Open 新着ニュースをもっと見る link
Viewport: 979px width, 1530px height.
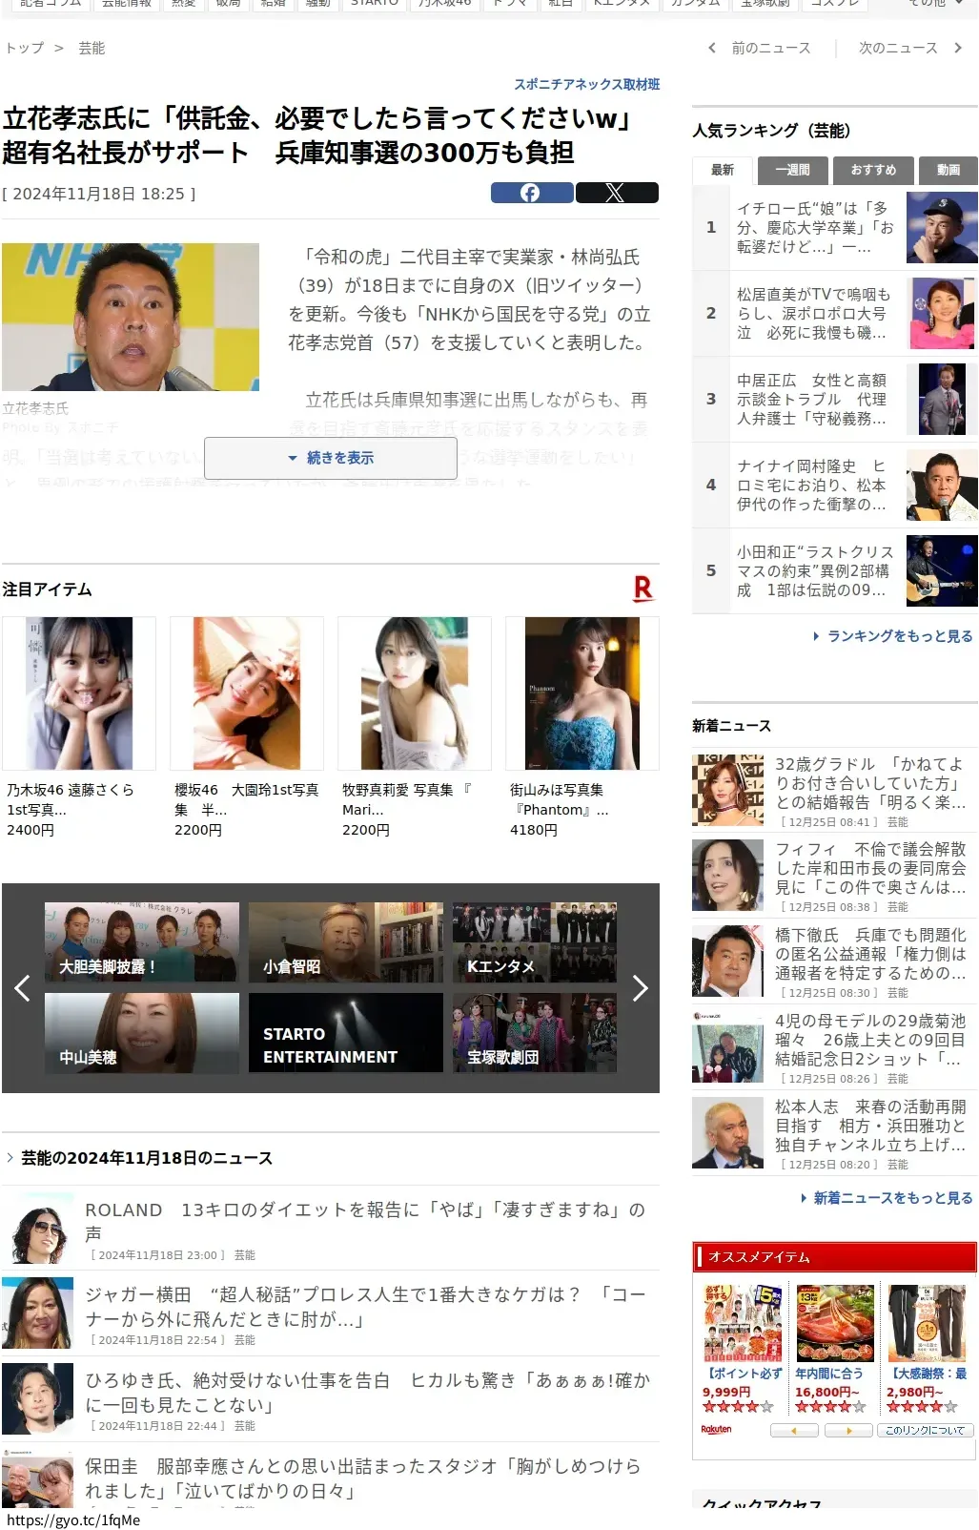click(892, 1198)
